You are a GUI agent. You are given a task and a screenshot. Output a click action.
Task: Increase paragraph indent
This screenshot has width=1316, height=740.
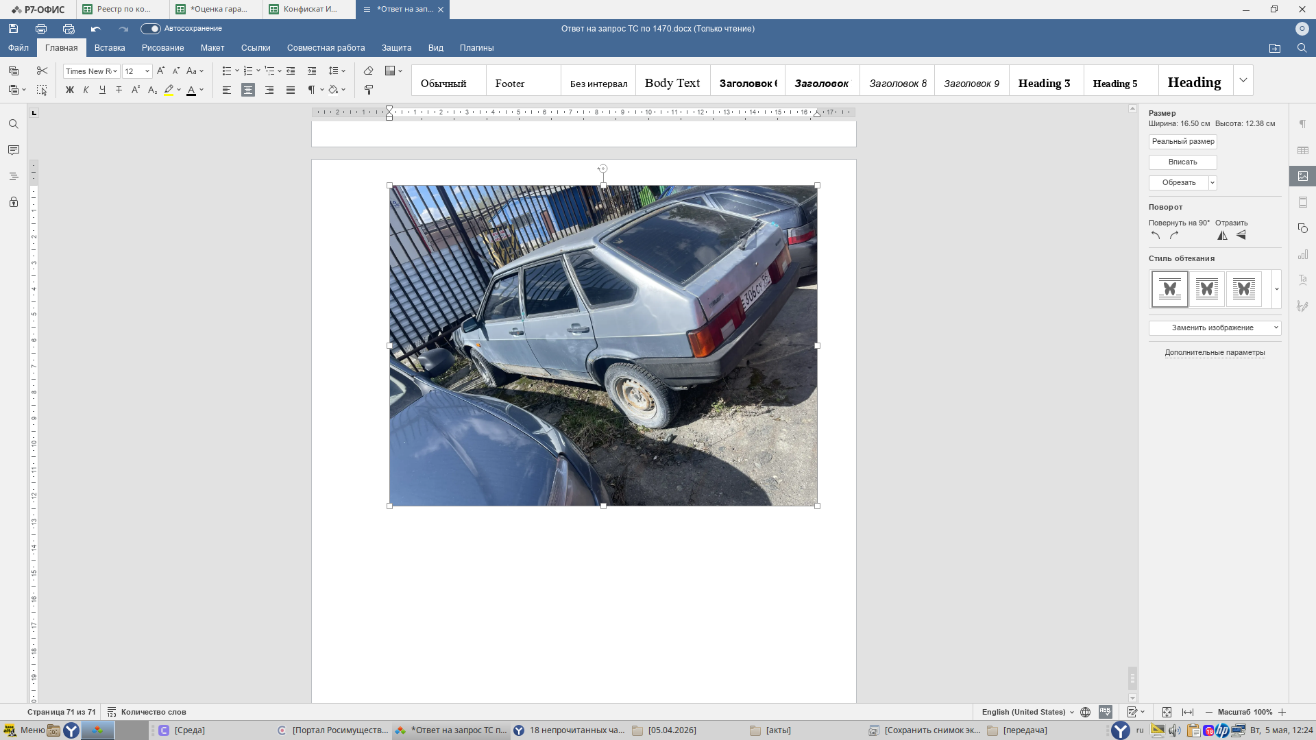click(x=312, y=71)
